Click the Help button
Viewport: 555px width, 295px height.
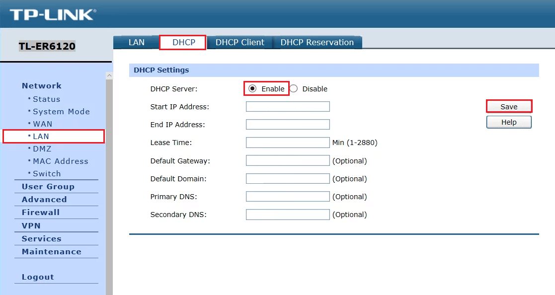click(x=509, y=122)
